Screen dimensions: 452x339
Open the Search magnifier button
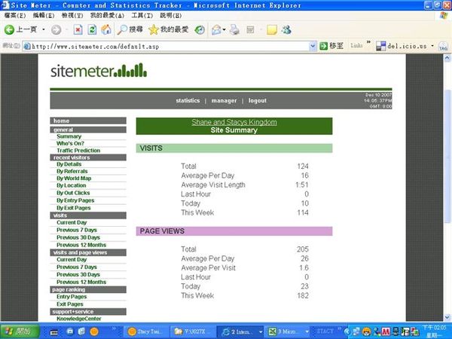point(130,29)
